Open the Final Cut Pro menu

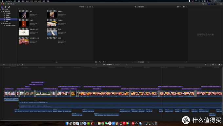pyautogui.click(x=9, y=1)
